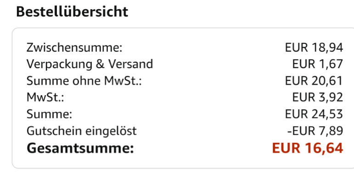Click the red grand total EUR 16,64
This screenshot has height=190, width=354.
[308, 148]
